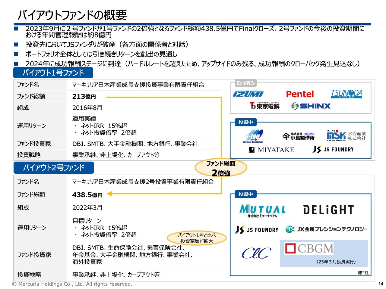Click the 組成 label in fund 1 table
Image resolution: width=386 pixels, height=289 pixels.
tap(23, 107)
